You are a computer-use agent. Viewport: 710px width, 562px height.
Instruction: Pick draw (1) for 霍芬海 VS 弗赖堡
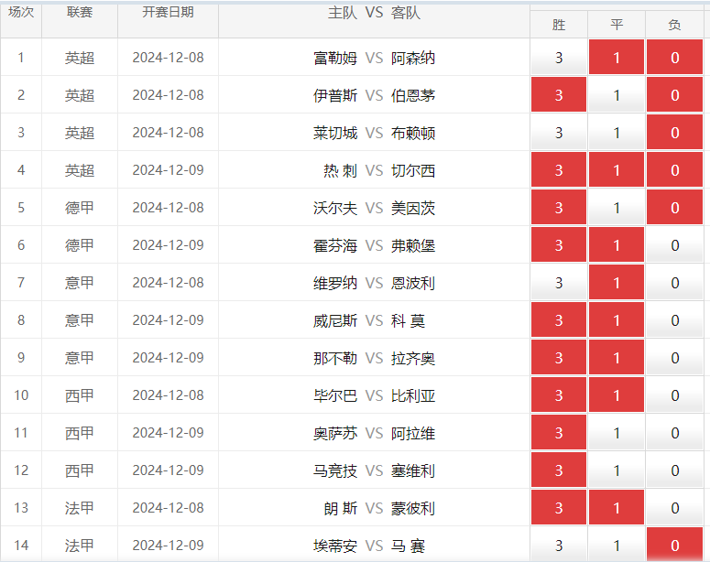[x=617, y=244]
